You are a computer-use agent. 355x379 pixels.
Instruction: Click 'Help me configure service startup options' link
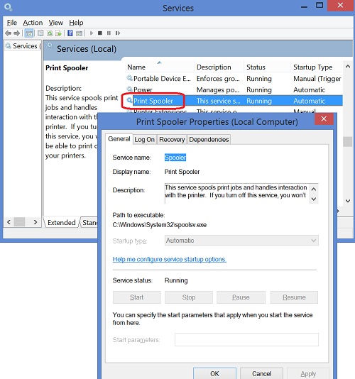click(x=169, y=259)
